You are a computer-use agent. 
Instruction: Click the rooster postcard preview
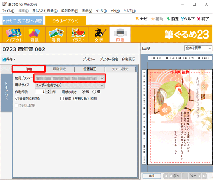click(180, 117)
